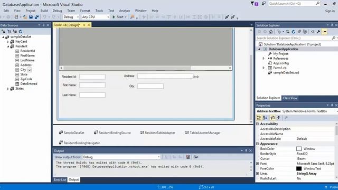
Task: Toggle Word Wrap icon in Output toolbar
Action: pyautogui.click(x=195, y=157)
